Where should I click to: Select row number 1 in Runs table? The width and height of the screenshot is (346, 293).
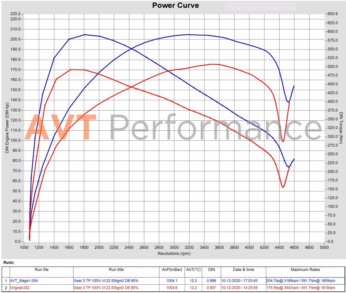click(x=5, y=280)
